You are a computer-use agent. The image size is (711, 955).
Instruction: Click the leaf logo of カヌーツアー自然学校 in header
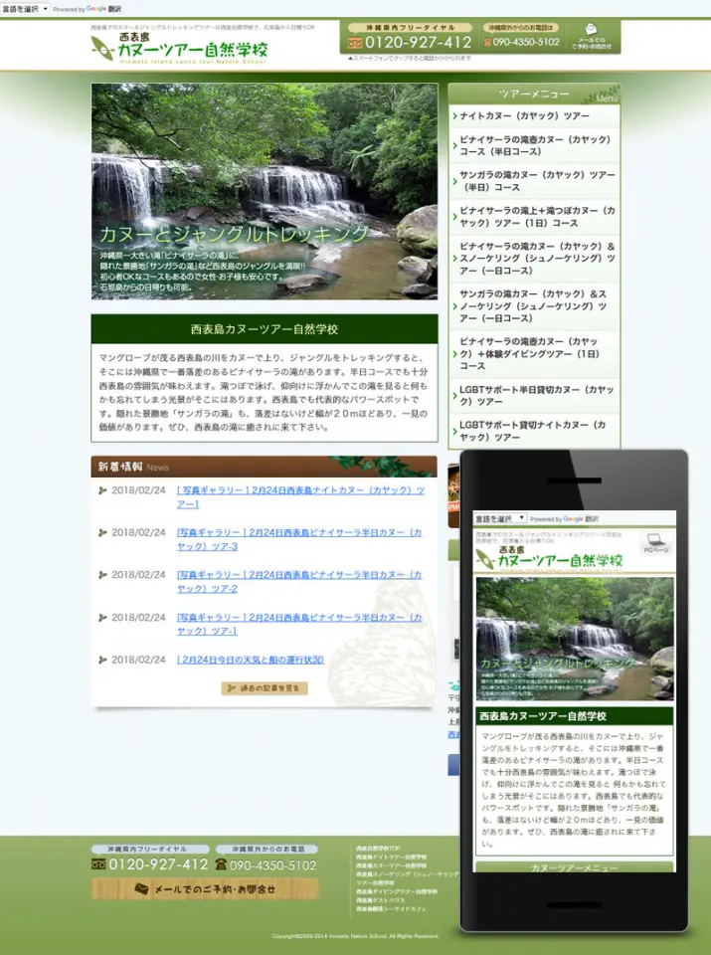(x=102, y=48)
